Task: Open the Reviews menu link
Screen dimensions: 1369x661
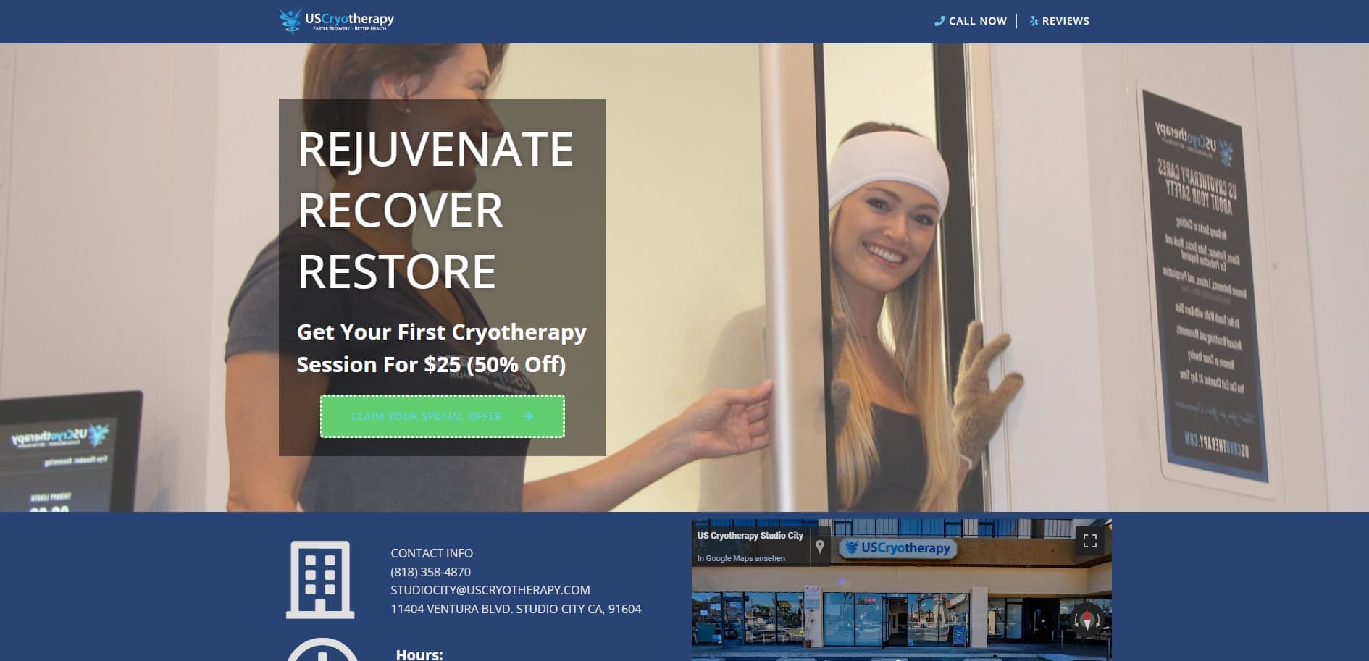Action: tap(1060, 21)
